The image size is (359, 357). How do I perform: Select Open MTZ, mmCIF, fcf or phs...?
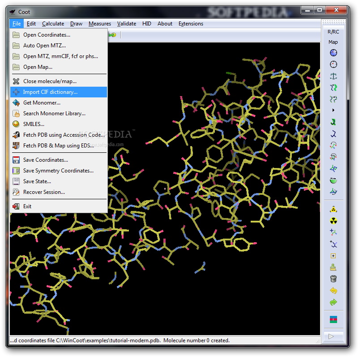59,56
